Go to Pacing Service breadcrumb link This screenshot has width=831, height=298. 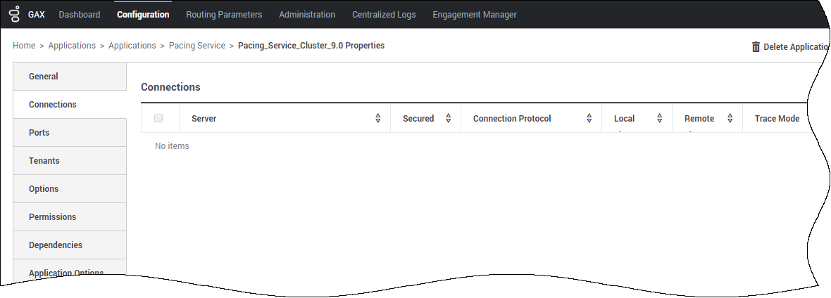197,46
